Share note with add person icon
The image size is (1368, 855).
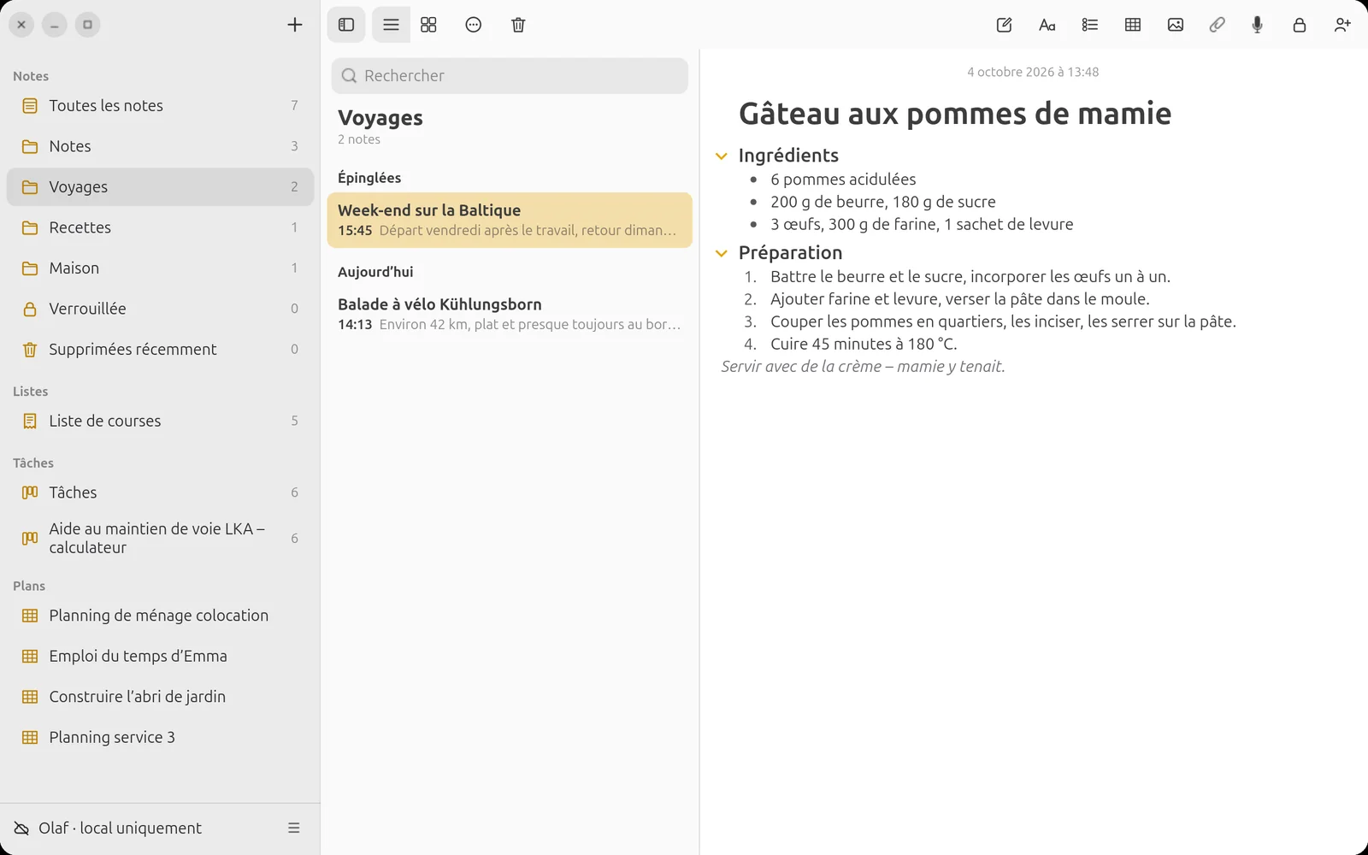[1342, 25]
